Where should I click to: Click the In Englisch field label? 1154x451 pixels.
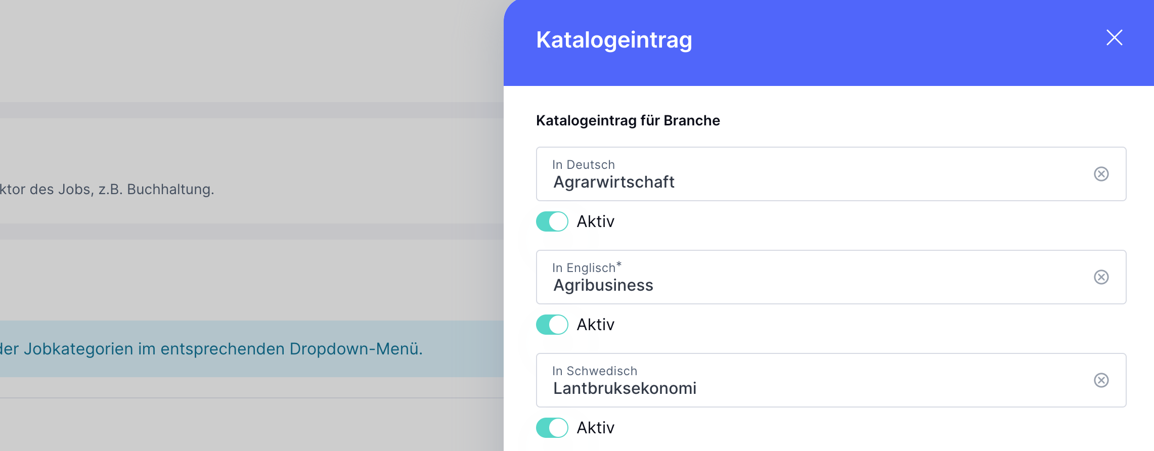pyautogui.click(x=587, y=267)
